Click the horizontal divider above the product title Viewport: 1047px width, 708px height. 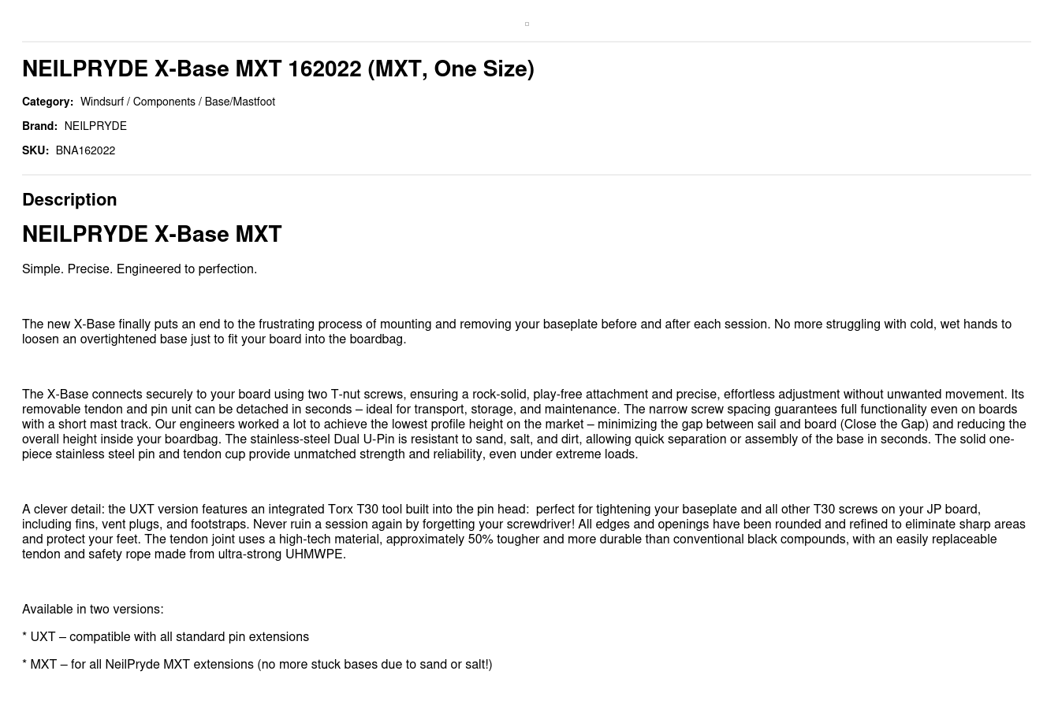527,42
